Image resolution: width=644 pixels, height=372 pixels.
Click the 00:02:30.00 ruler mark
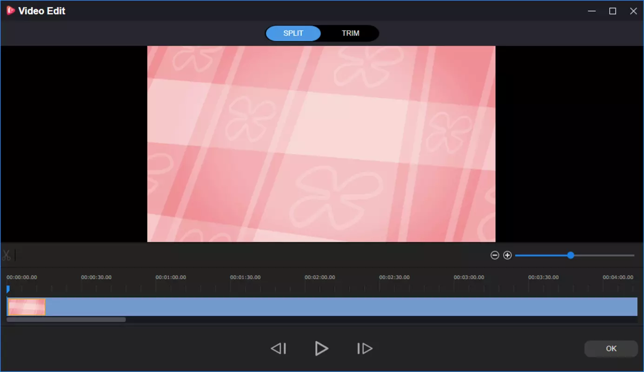coord(394,277)
